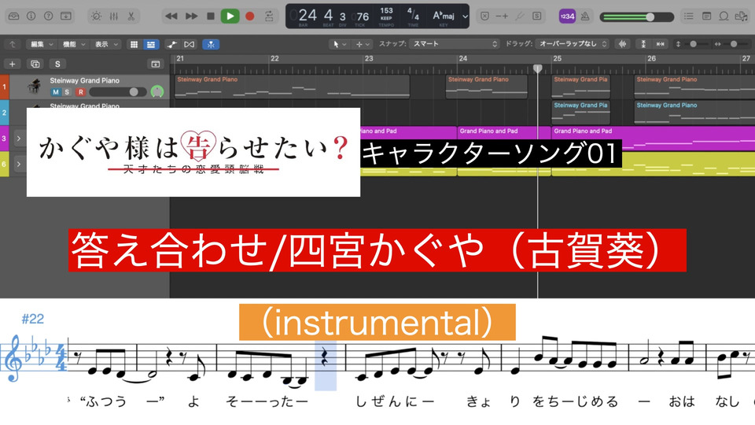Open the Command-click tool menu
This screenshot has height=425, width=755.
(363, 44)
